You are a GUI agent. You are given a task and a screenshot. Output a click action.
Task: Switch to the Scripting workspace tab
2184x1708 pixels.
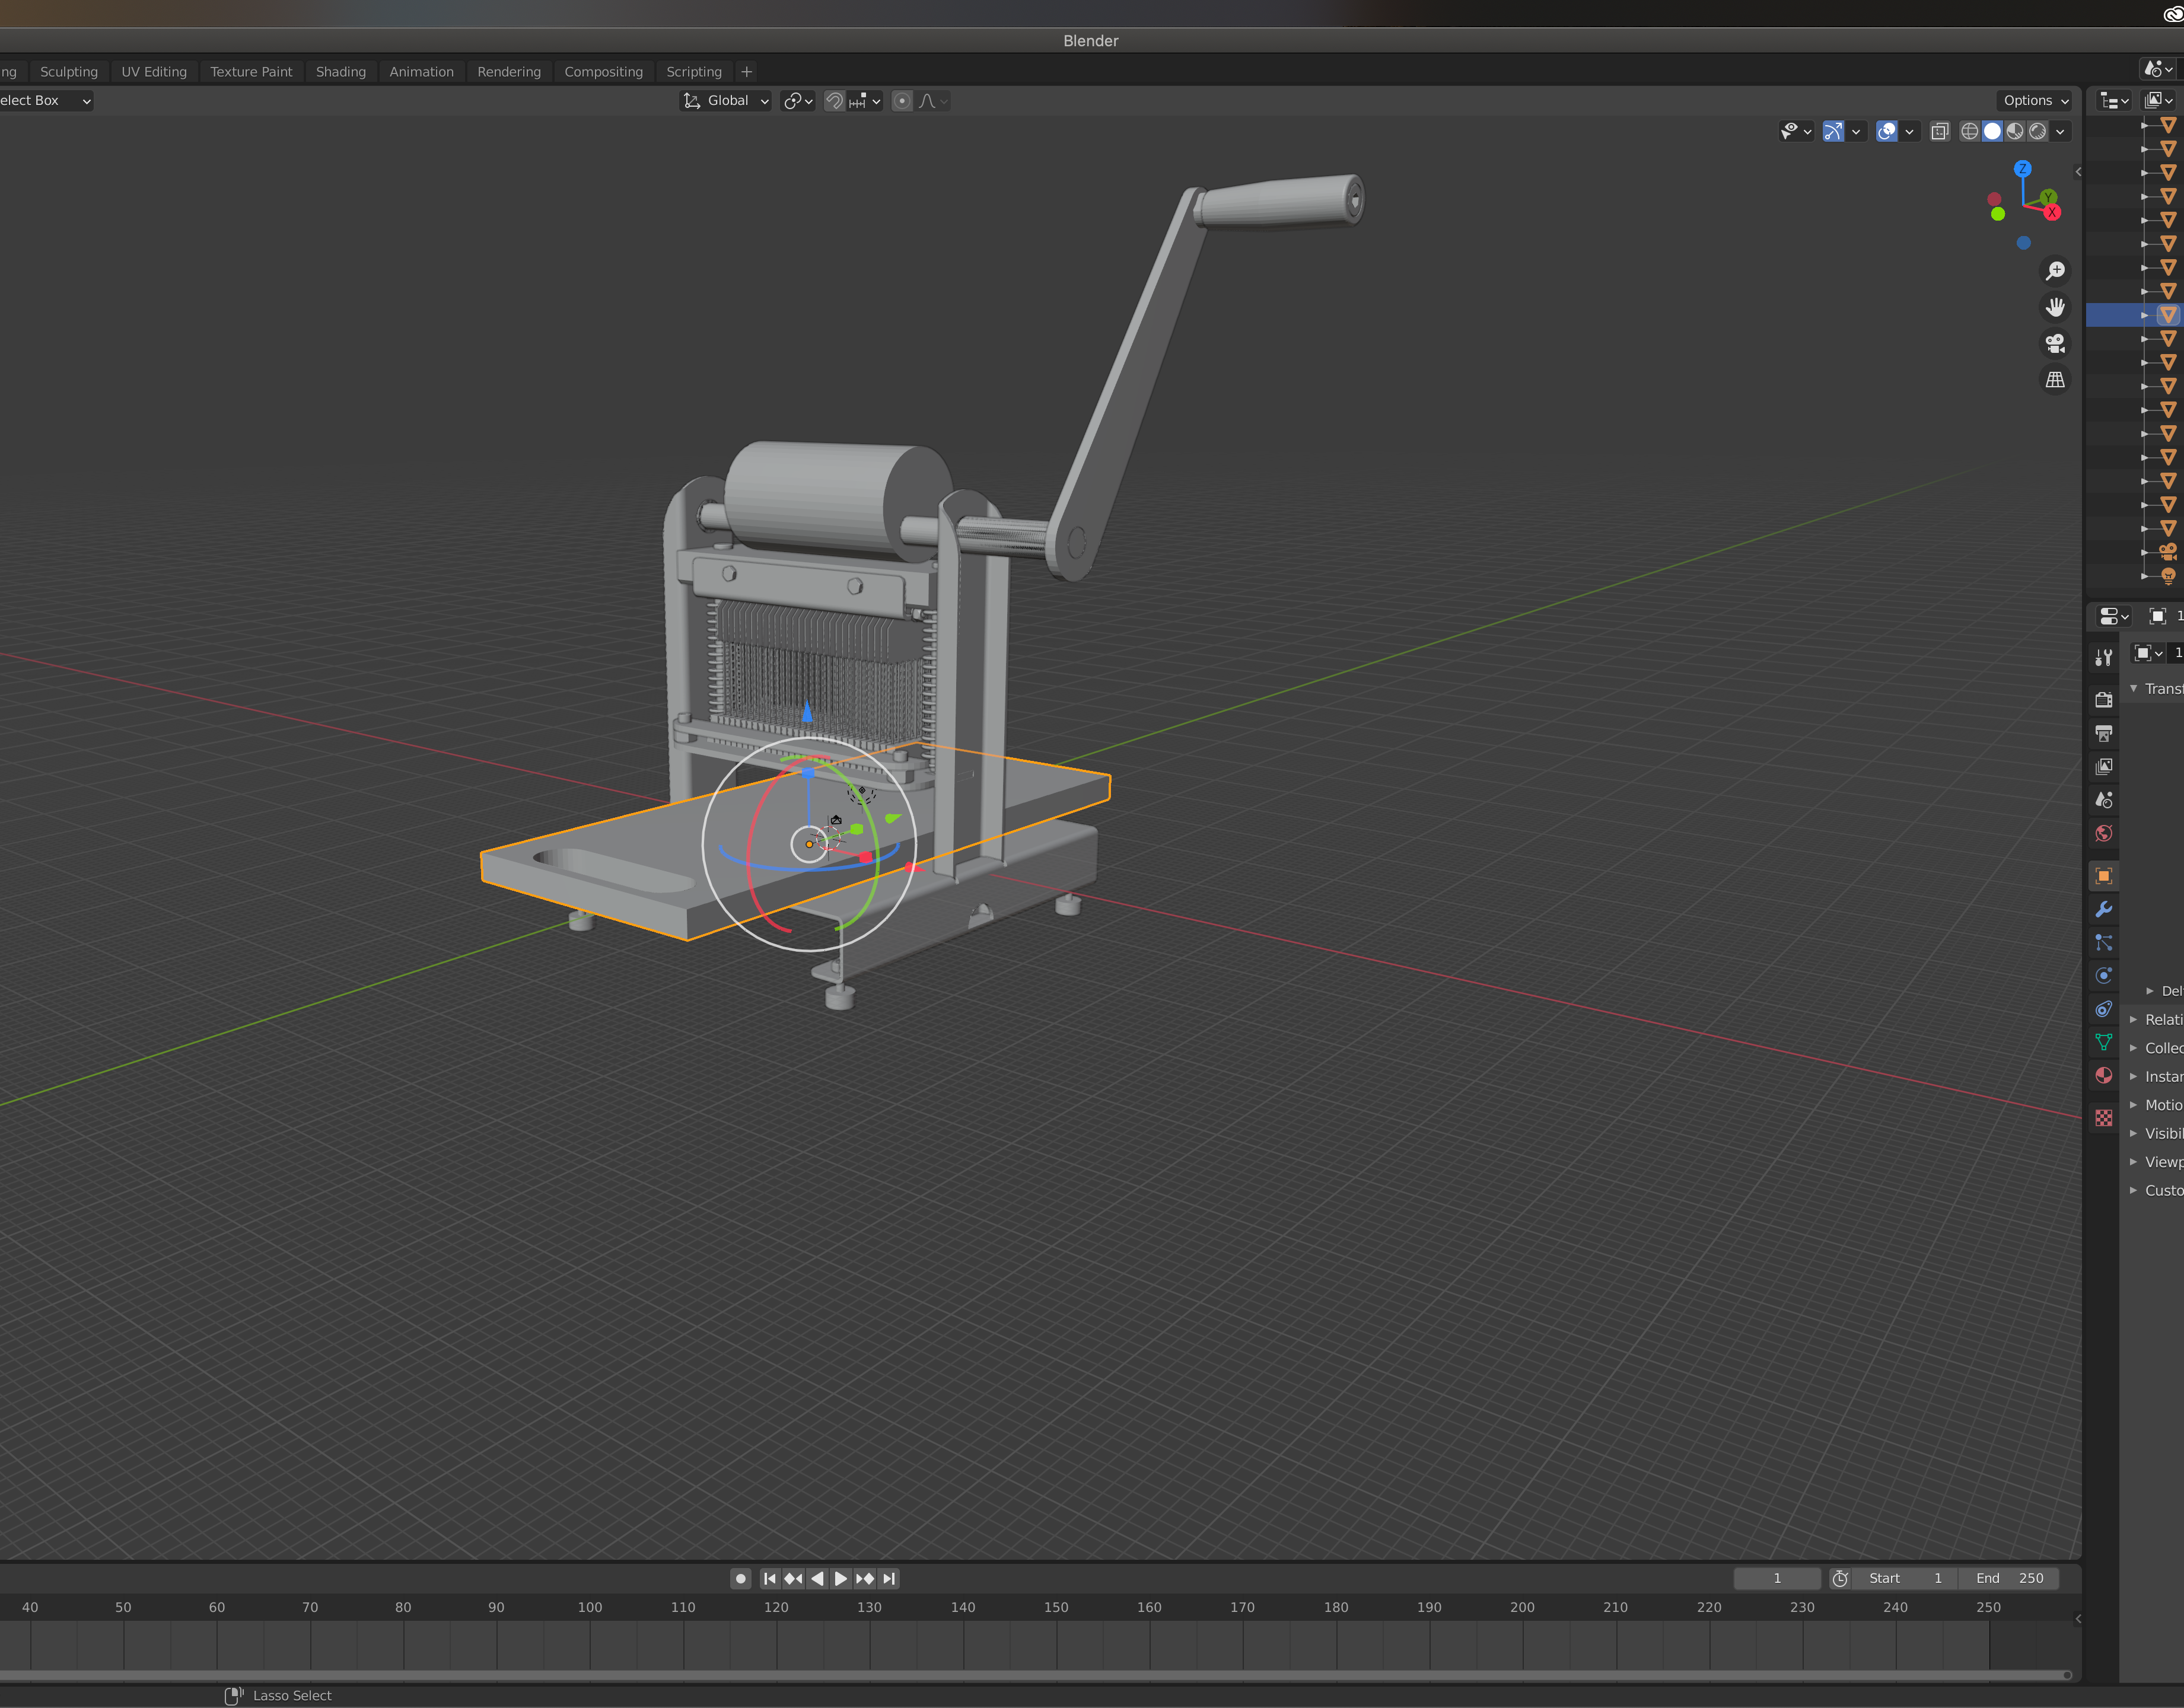(x=694, y=72)
